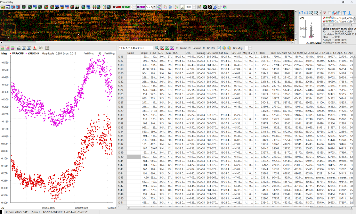Sort table by Cat. Name column header
This screenshot has height=214, width=356.
[x=212, y=53]
